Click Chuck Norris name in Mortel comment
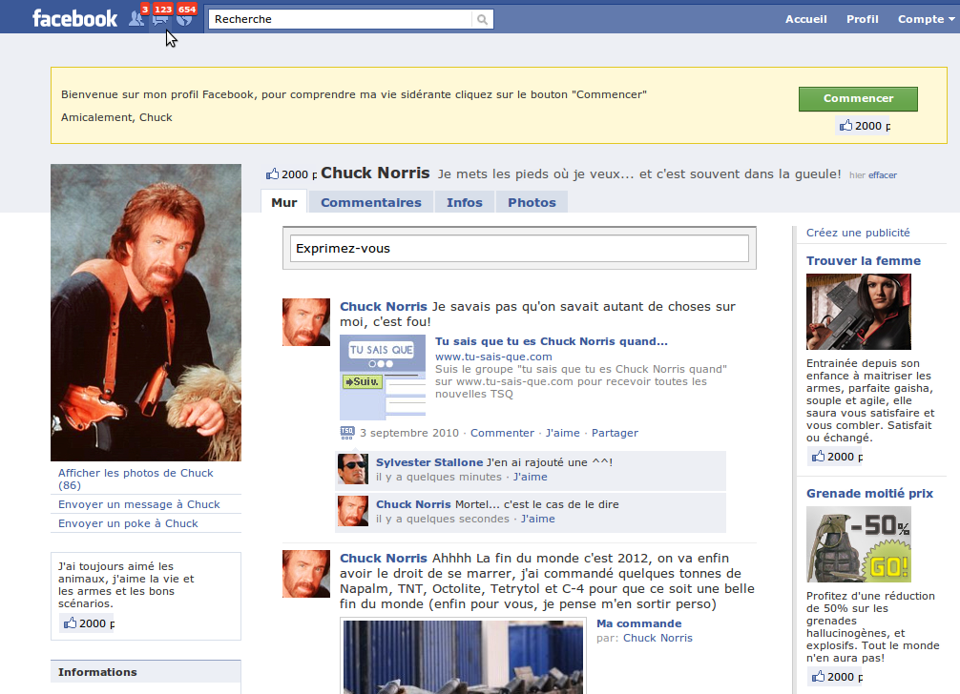This screenshot has height=694, width=960. click(413, 504)
